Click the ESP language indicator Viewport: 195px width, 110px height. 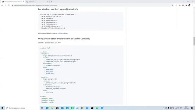(181, 108)
